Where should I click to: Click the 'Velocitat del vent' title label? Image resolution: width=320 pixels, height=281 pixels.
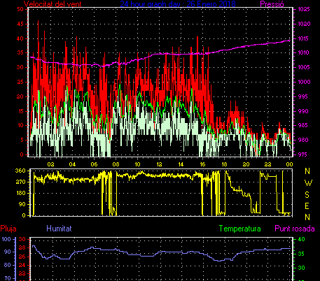(x=53, y=3)
